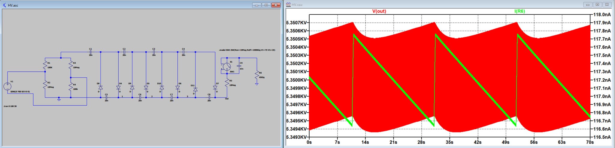Click the I(R6) trace label
Viewport: 615px width, 148px height.
520,11
